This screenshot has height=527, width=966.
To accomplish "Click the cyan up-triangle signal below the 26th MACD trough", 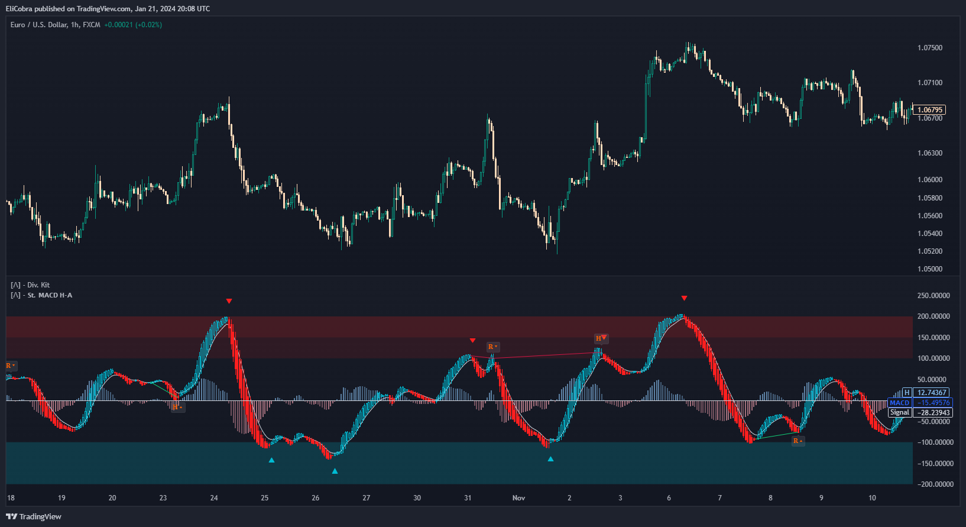I will tap(335, 471).
